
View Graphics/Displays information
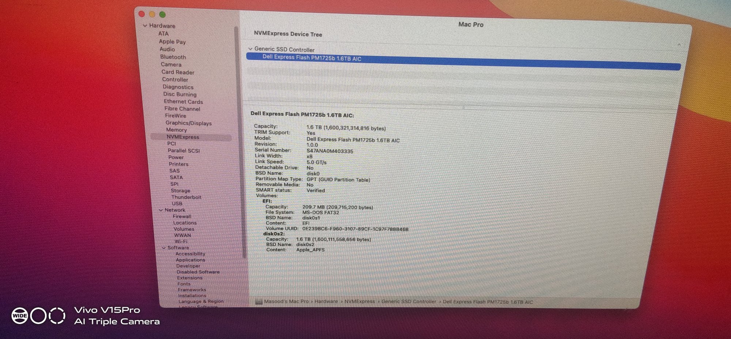pos(189,123)
